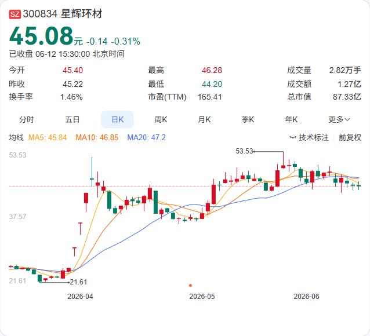Click the 53.53 high price annotation
The width and height of the screenshot is (370, 336).
(244, 151)
